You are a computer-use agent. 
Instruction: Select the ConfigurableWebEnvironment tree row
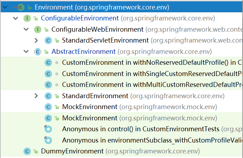(121, 29)
